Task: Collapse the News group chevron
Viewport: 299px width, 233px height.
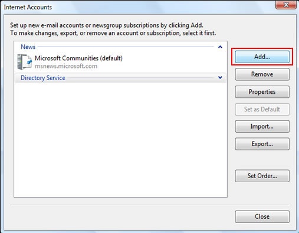Action: [220, 47]
